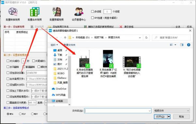The image size is (196, 124).
Task: Open the 2021.11.2 folder in sidebar
Action: [x=61, y=69]
